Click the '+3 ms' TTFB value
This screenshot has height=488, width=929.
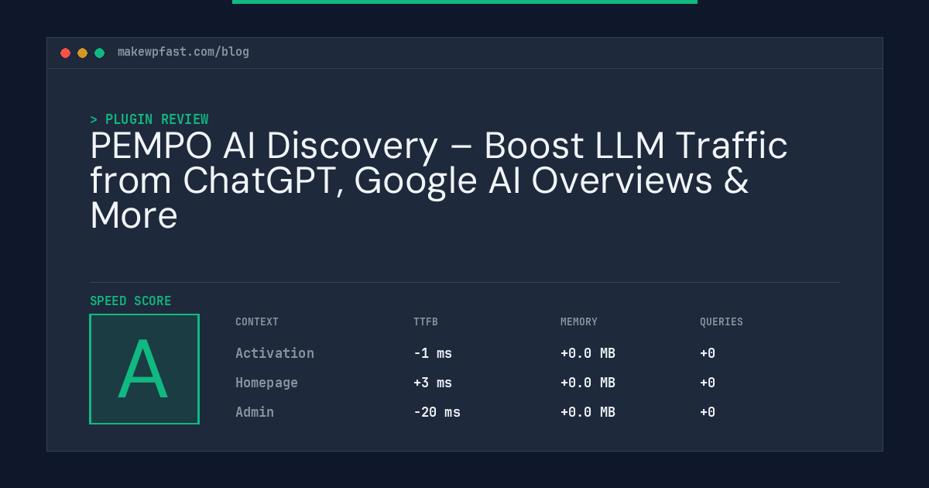coord(433,383)
